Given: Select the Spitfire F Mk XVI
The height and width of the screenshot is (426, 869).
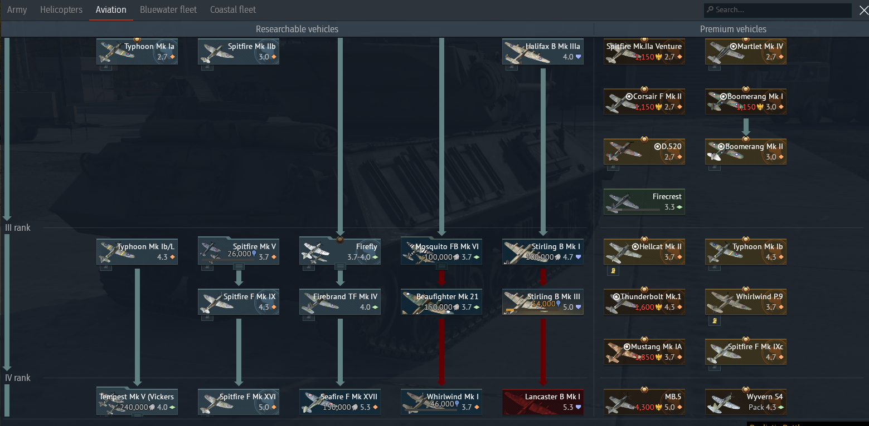Looking at the screenshot, I should (239, 402).
